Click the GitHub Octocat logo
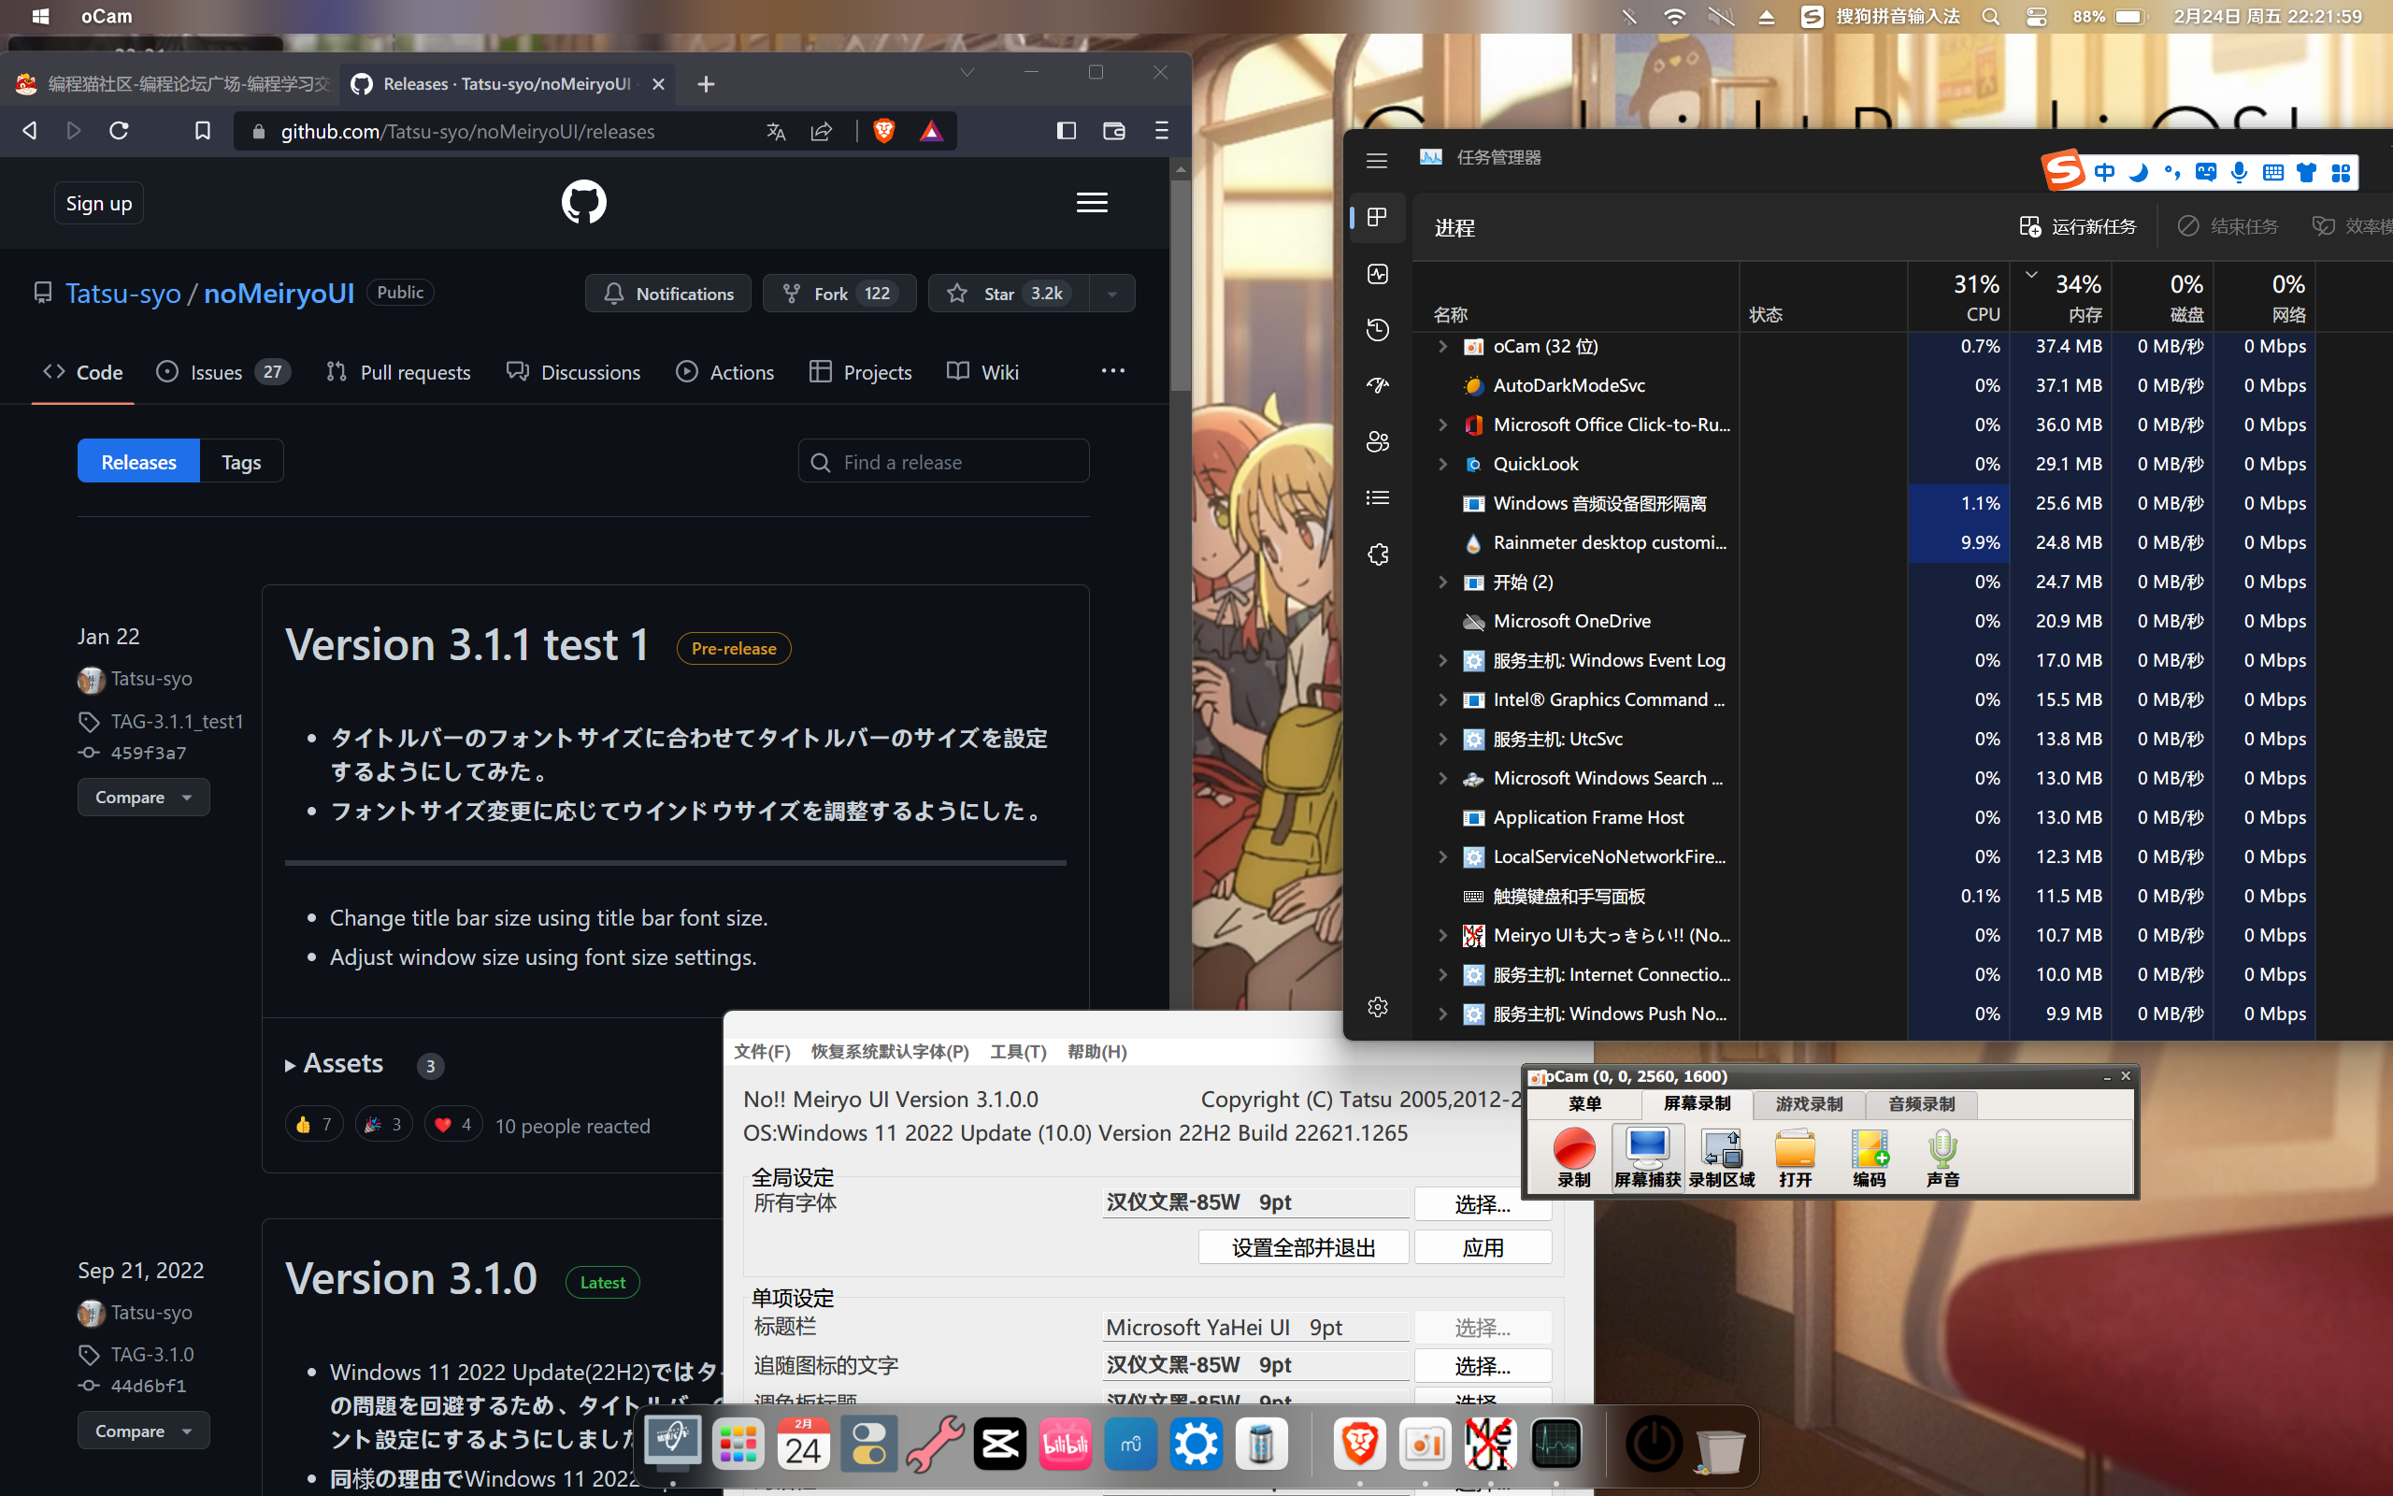2393x1496 pixels. (x=583, y=202)
